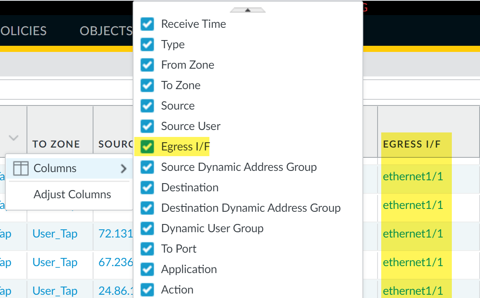
Task: Uncheck the To Zone column
Action: [147, 85]
